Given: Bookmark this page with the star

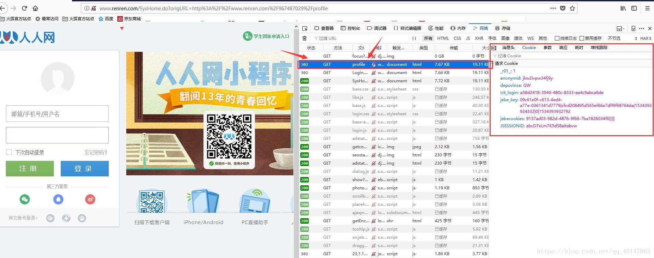Looking at the screenshot, I should pos(572,8).
